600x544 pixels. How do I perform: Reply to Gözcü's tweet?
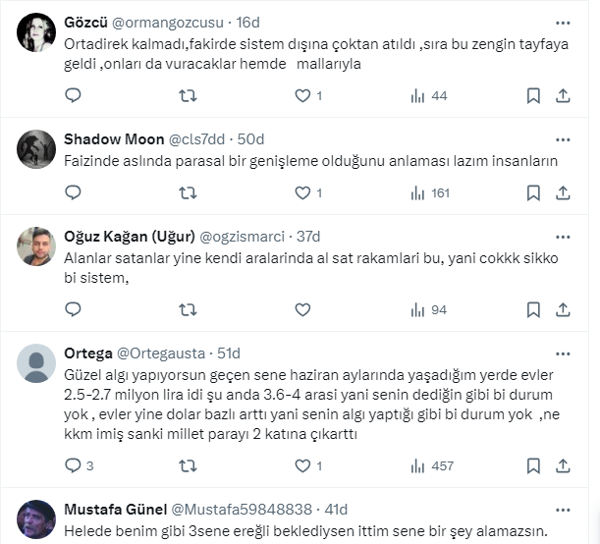(73, 95)
